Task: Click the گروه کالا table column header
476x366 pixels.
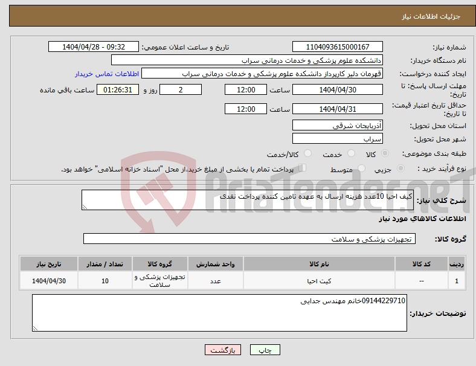Action: point(160,264)
